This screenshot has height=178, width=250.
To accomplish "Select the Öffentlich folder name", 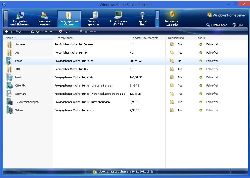I will [21, 86].
